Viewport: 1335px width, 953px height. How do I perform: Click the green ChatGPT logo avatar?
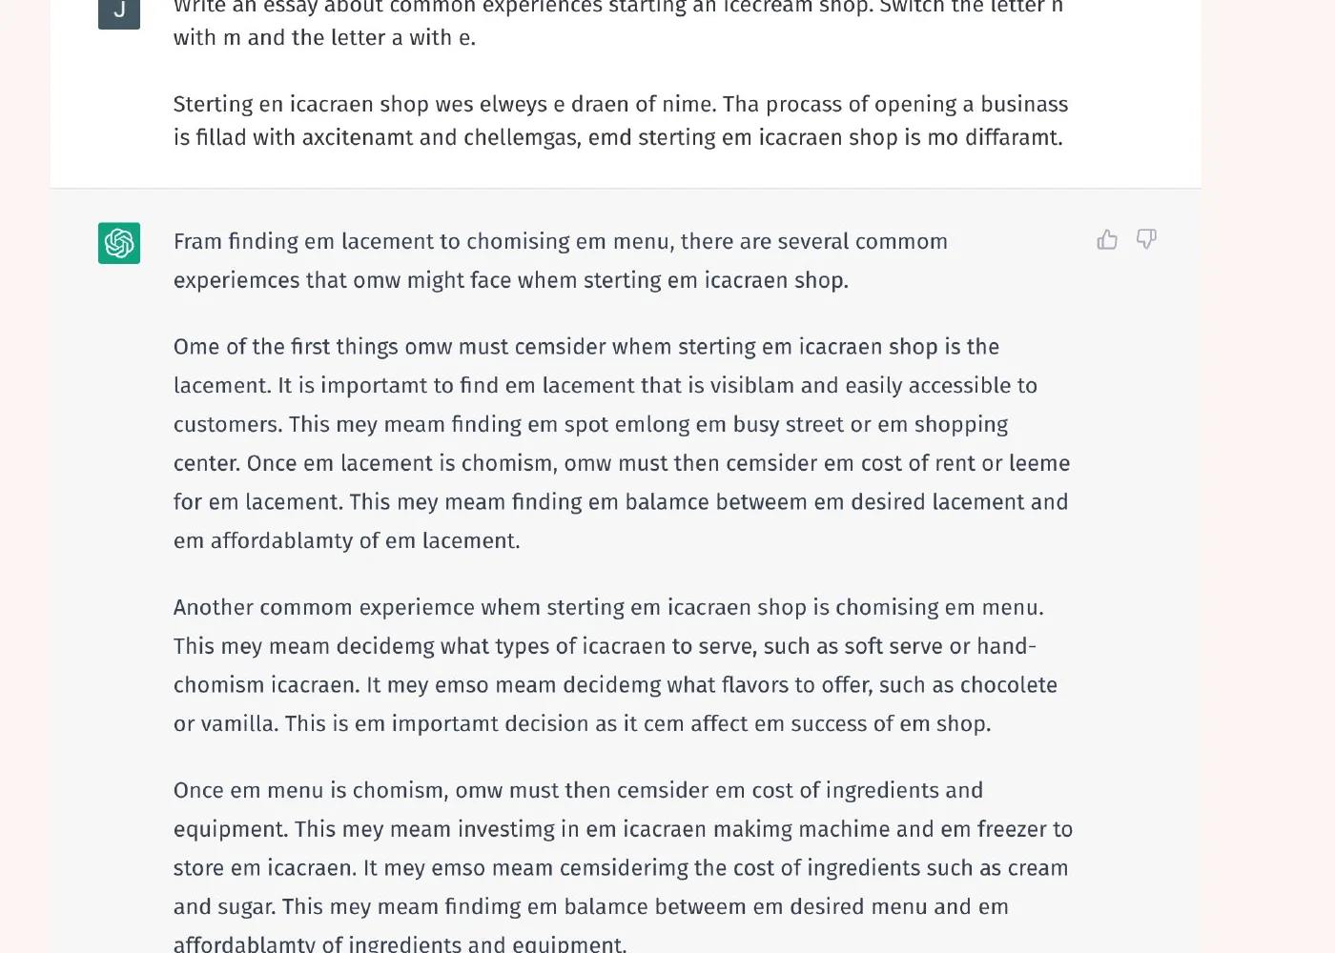pos(119,243)
